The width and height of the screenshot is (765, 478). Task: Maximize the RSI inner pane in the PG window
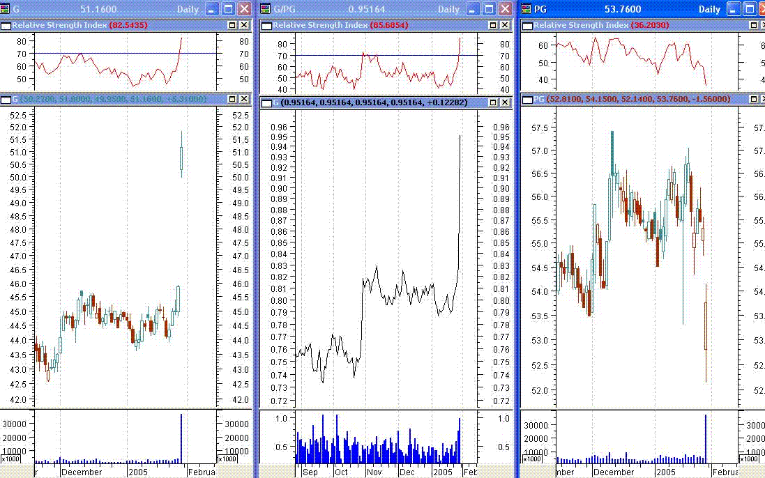pos(754,25)
